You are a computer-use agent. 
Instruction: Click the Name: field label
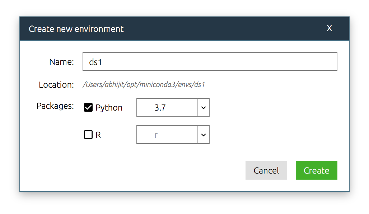click(61, 62)
